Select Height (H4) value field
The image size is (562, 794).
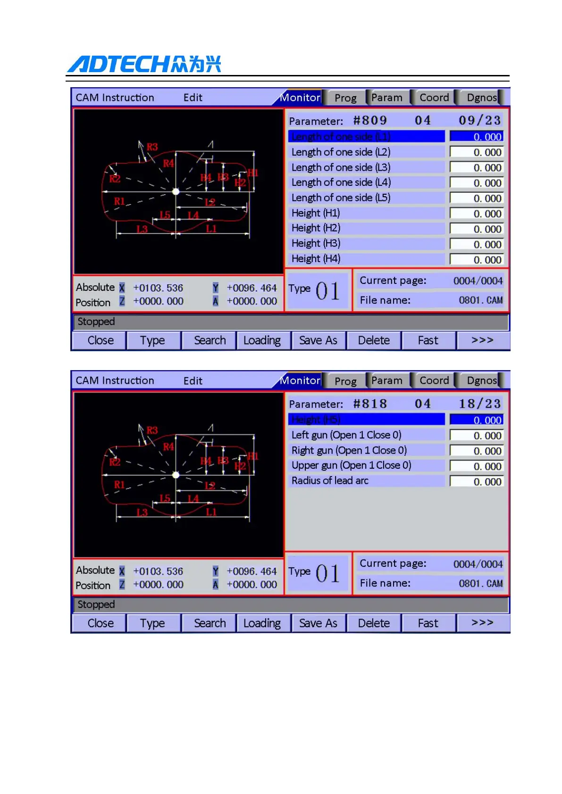(477, 259)
